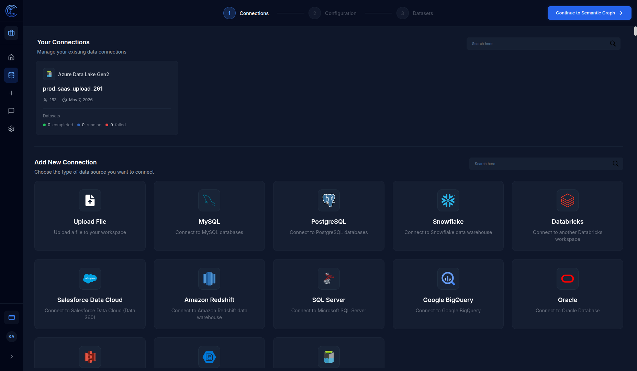The width and height of the screenshot is (637, 371).
Task: Click the plus icon in sidebar
Action: (11, 93)
